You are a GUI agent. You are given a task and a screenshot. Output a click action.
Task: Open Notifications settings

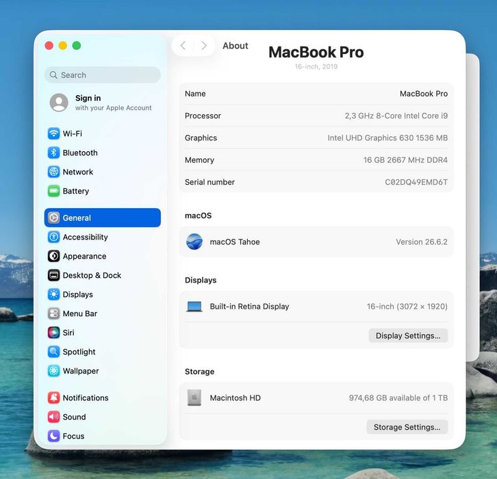(103, 398)
